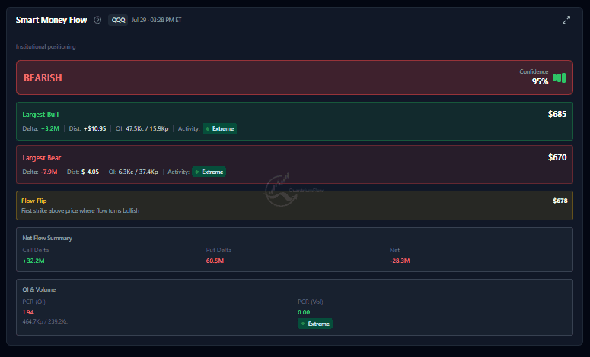Image resolution: width=590 pixels, height=357 pixels.
Task: Click the +3.2M delta value
Action: pyautogui.click(x=50, y=128)
